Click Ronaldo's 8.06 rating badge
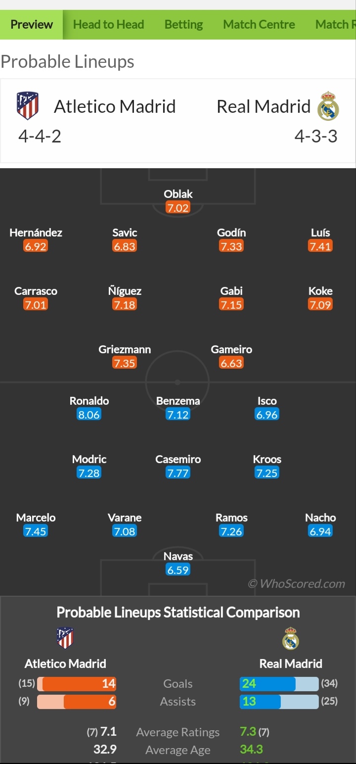 [x=89, y=414]
